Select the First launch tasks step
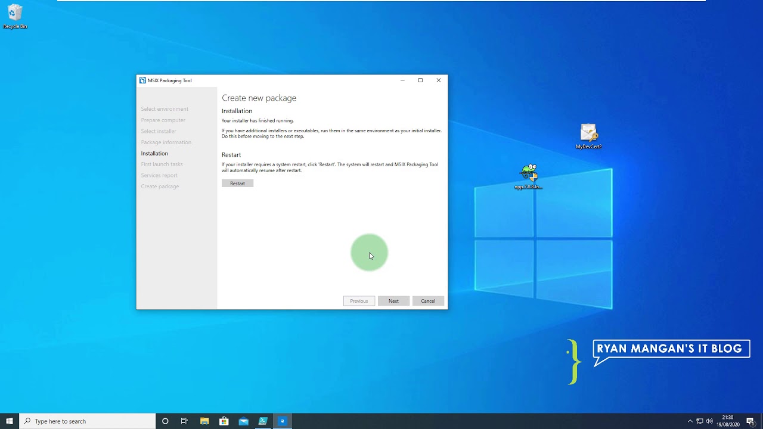The width and height of the screenshot is (763, 429). coord(162,164)
